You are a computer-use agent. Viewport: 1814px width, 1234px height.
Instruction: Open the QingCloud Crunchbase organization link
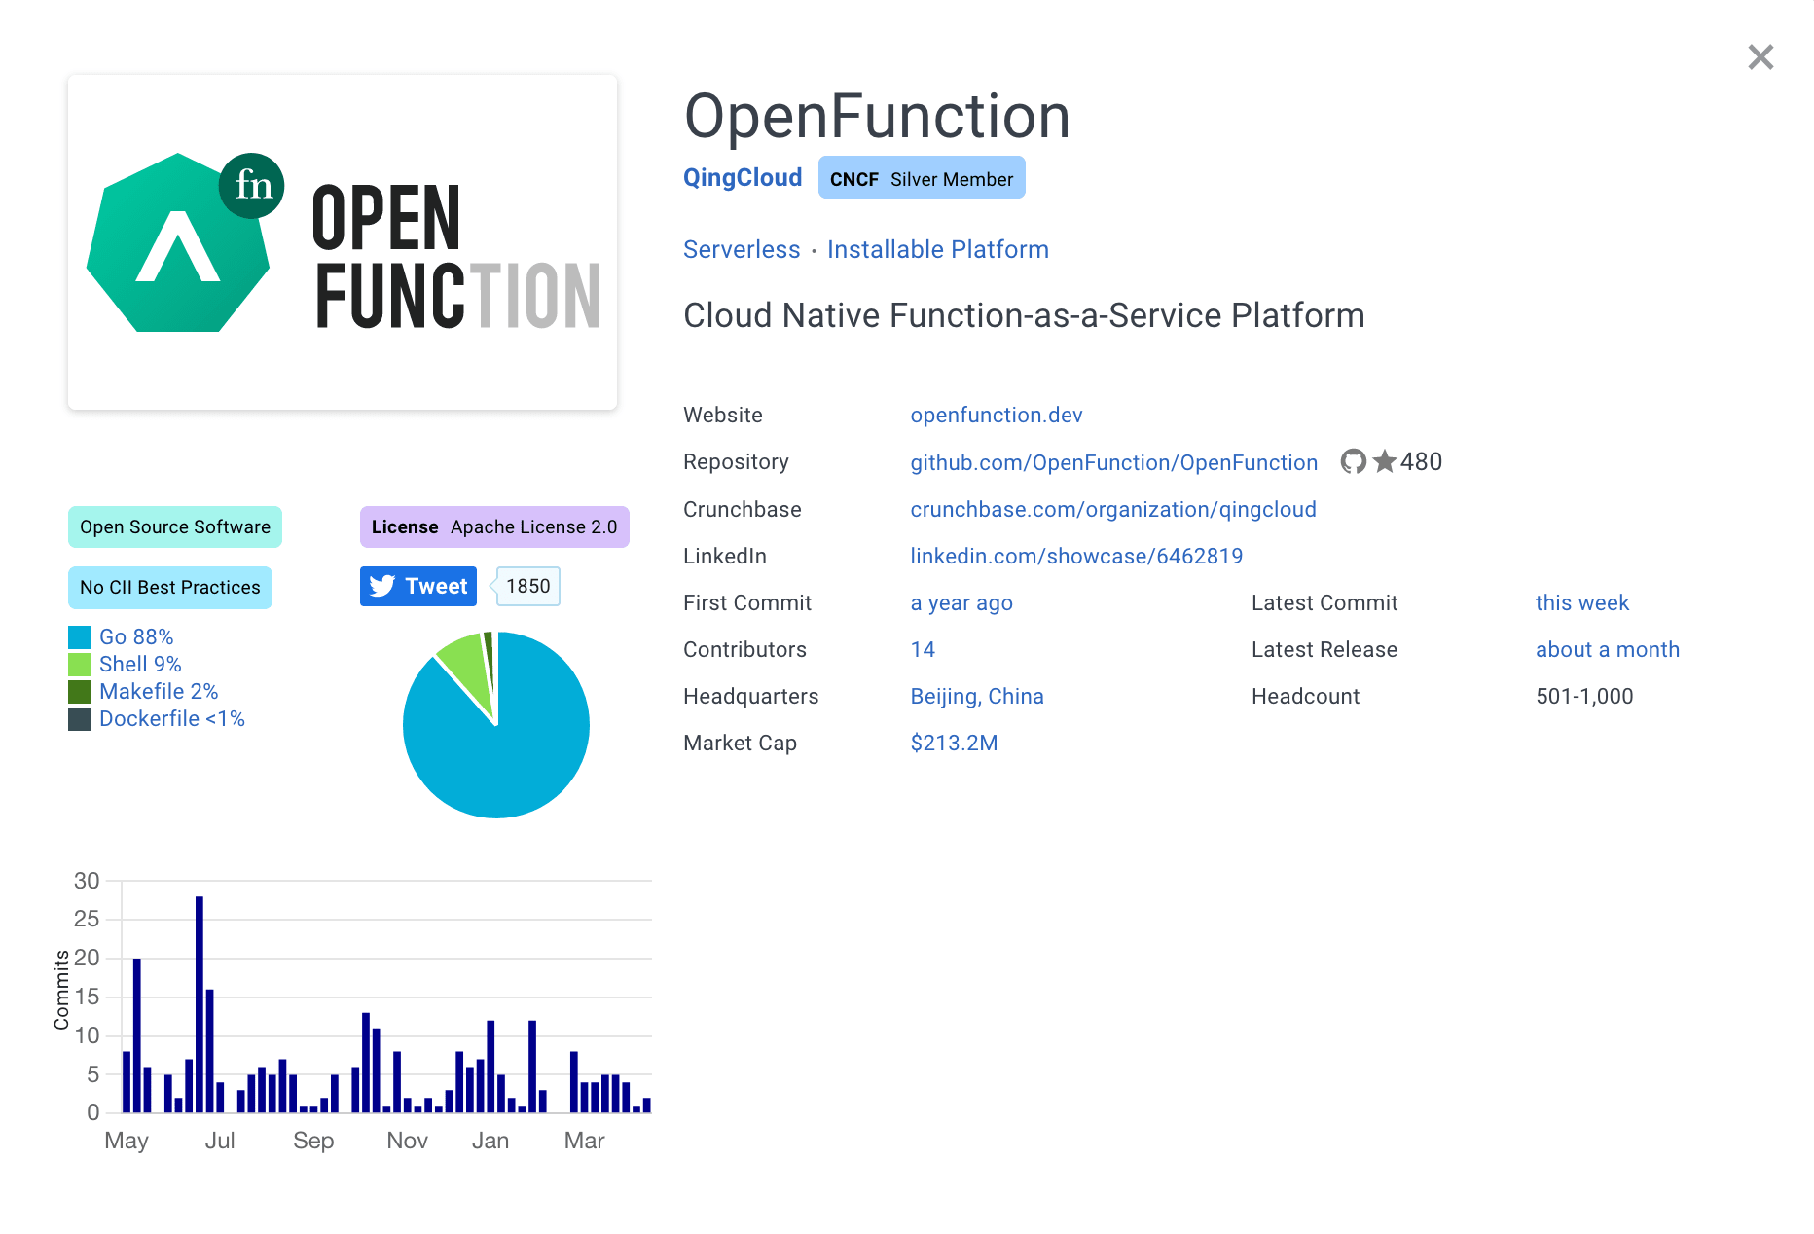click(1113, 509)
